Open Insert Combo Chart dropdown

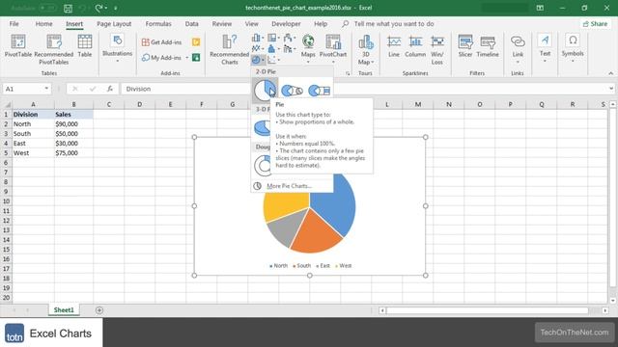(290, 49)
